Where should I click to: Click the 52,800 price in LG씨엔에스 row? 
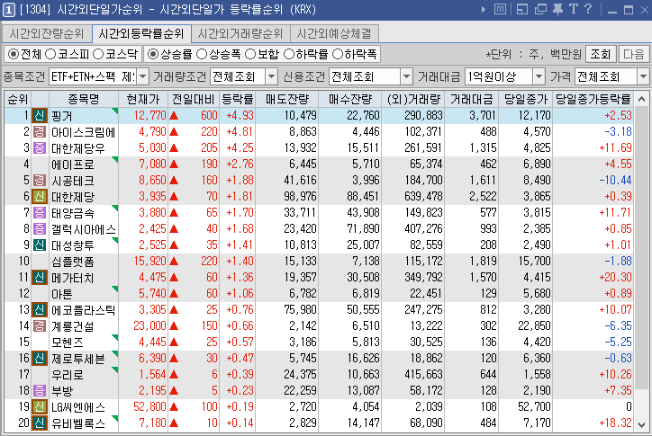click(x=149, y=407)
